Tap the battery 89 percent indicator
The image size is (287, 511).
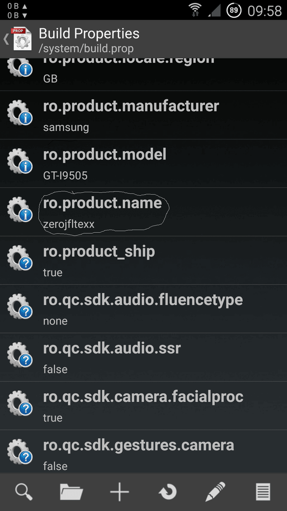(x=234, y=10)
